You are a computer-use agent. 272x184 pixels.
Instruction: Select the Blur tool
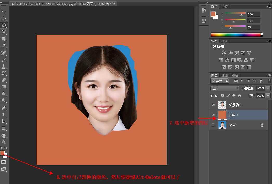(4, 94)
